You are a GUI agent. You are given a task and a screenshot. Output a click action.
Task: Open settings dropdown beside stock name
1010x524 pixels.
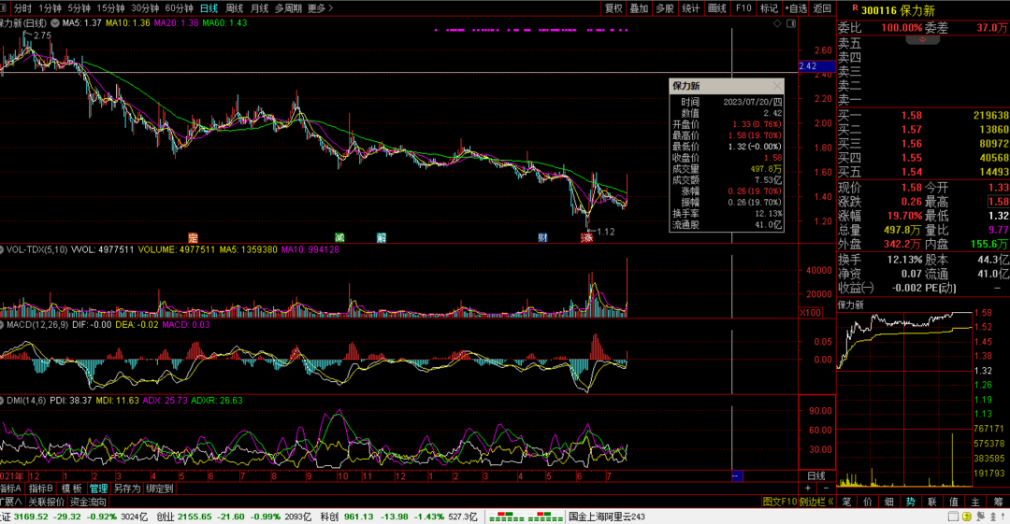coord(55,23)
